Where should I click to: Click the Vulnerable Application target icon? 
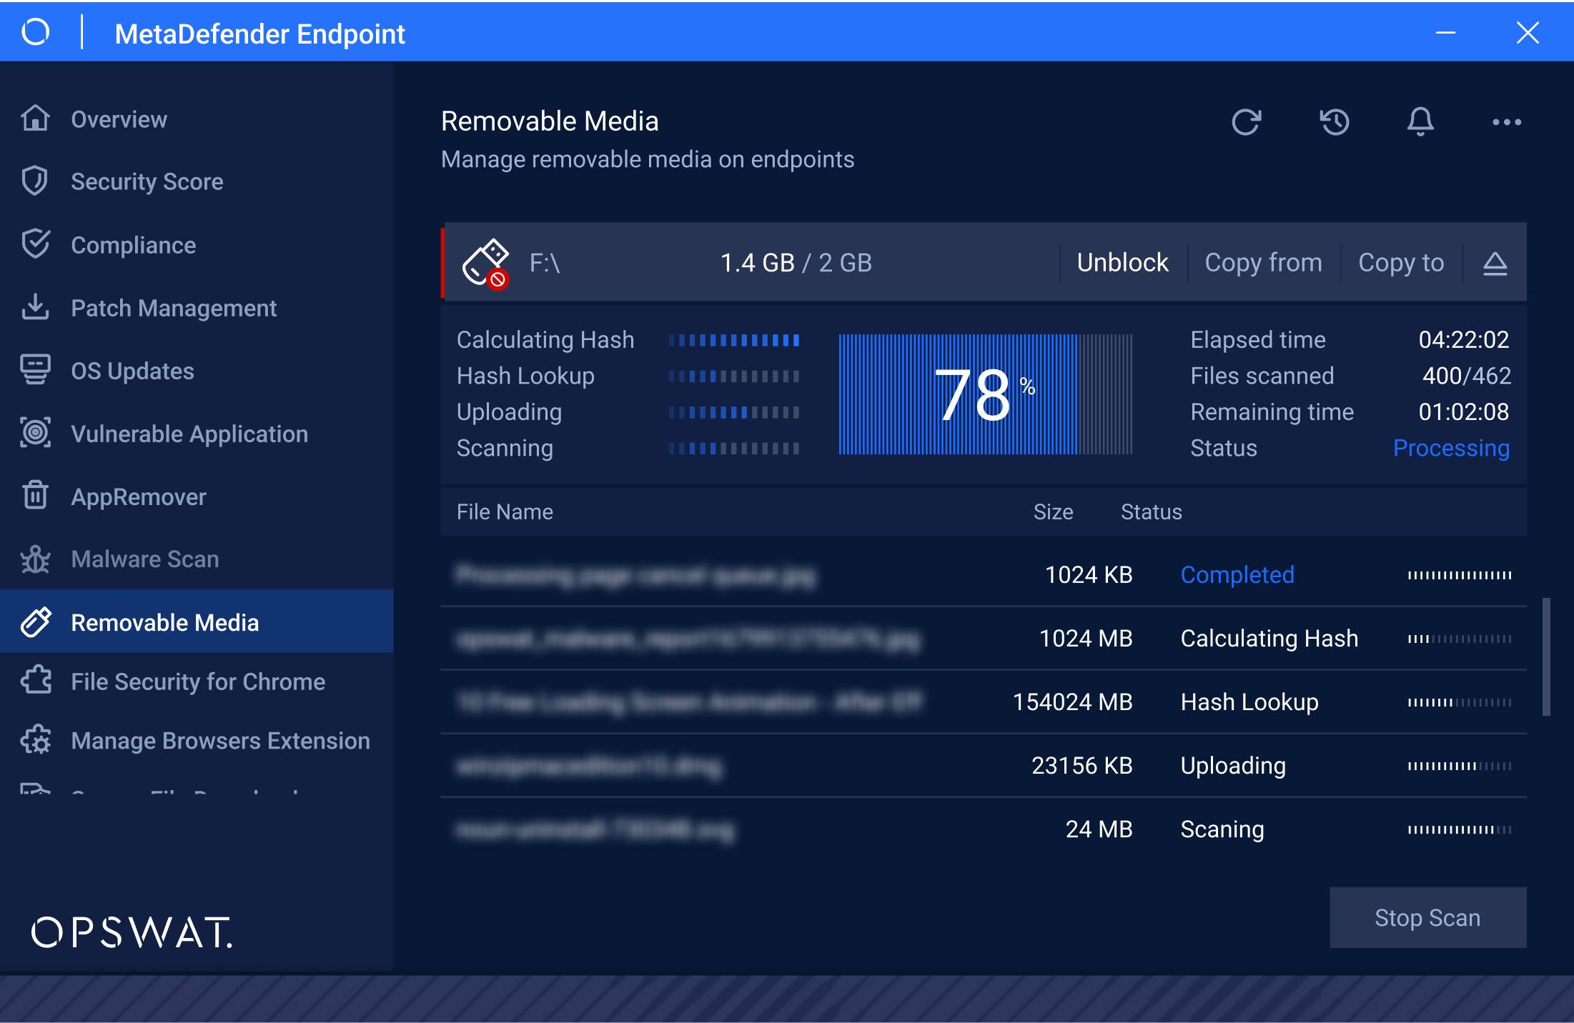(35, 433)
